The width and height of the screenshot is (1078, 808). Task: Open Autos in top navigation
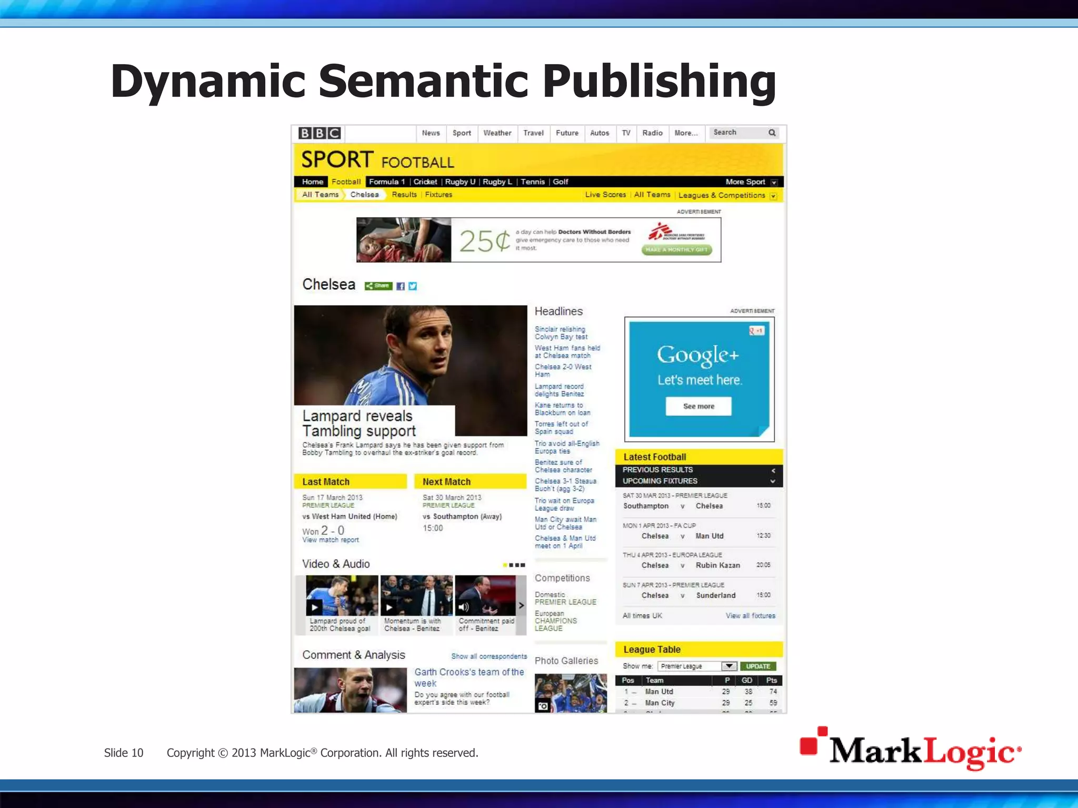point(600,133)
